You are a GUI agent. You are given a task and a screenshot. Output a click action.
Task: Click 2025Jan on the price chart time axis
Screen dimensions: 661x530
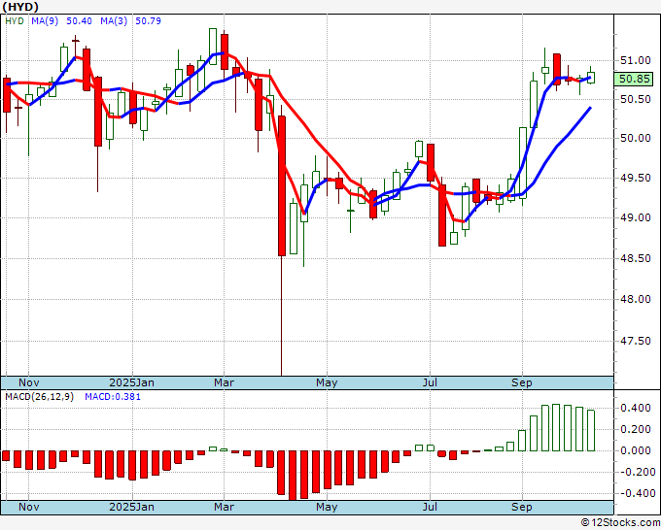(131, 382)
